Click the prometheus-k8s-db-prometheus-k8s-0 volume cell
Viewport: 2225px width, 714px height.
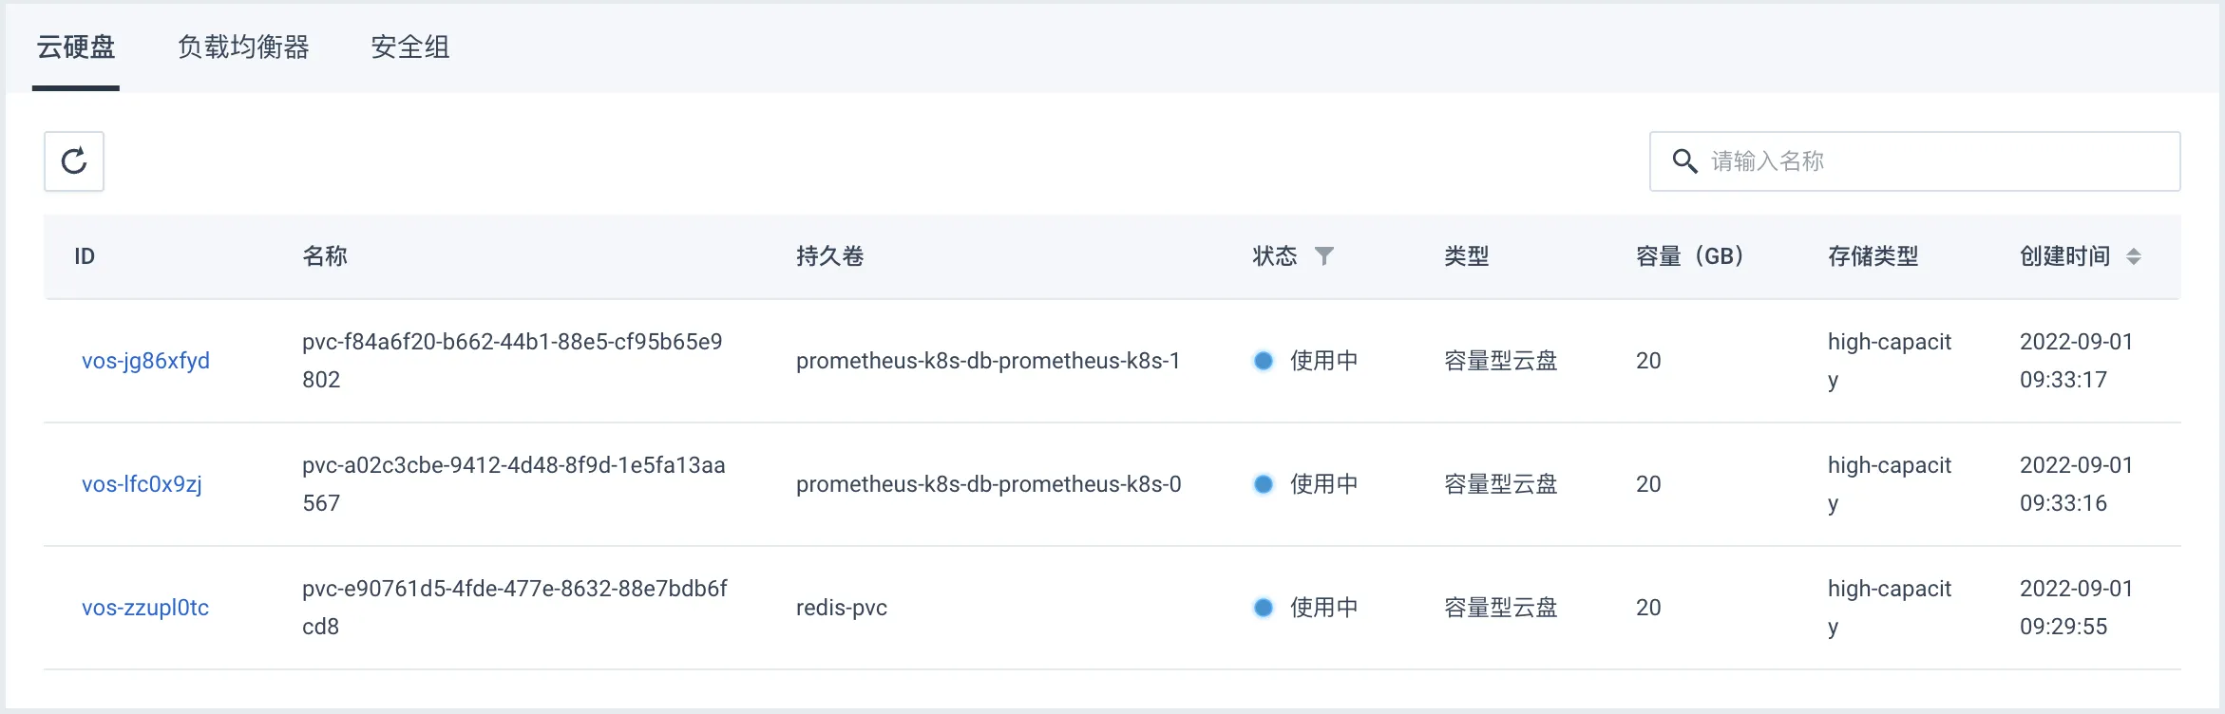tap(988, 484)
